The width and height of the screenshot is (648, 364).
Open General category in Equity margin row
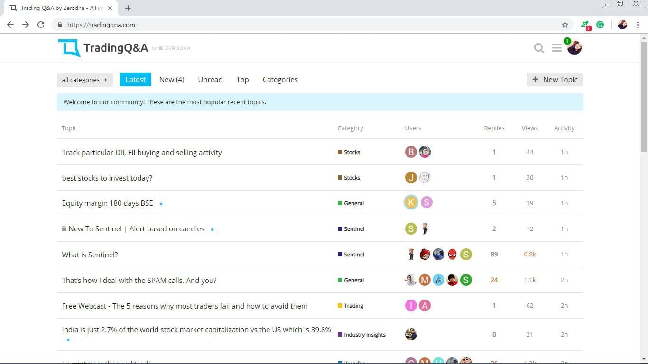(x=351, y=203)
